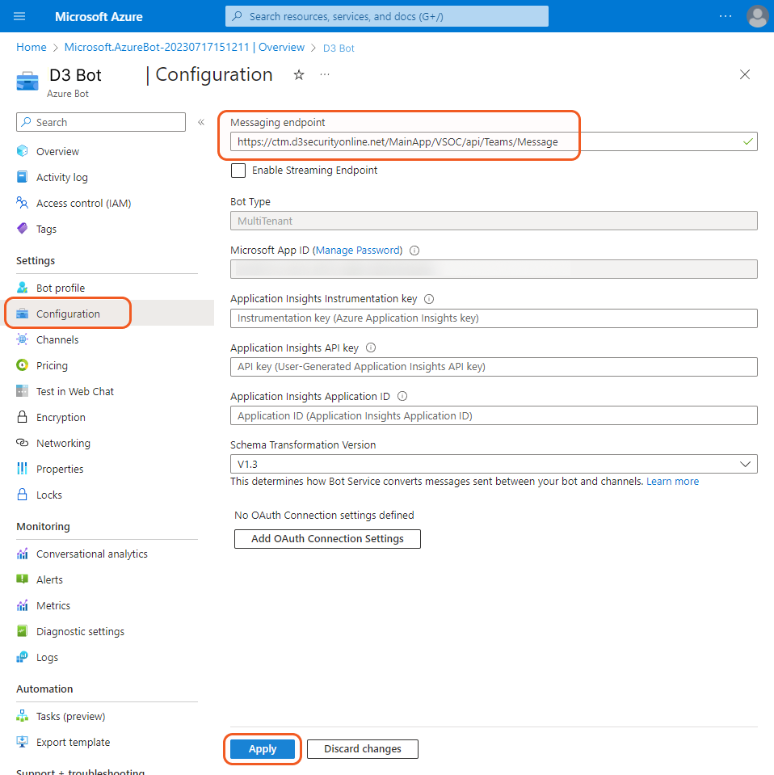This screenshot has width=774, height=775.
Task: Click Discard changes button
Action: pyautogui.click(x=362, y=749)
